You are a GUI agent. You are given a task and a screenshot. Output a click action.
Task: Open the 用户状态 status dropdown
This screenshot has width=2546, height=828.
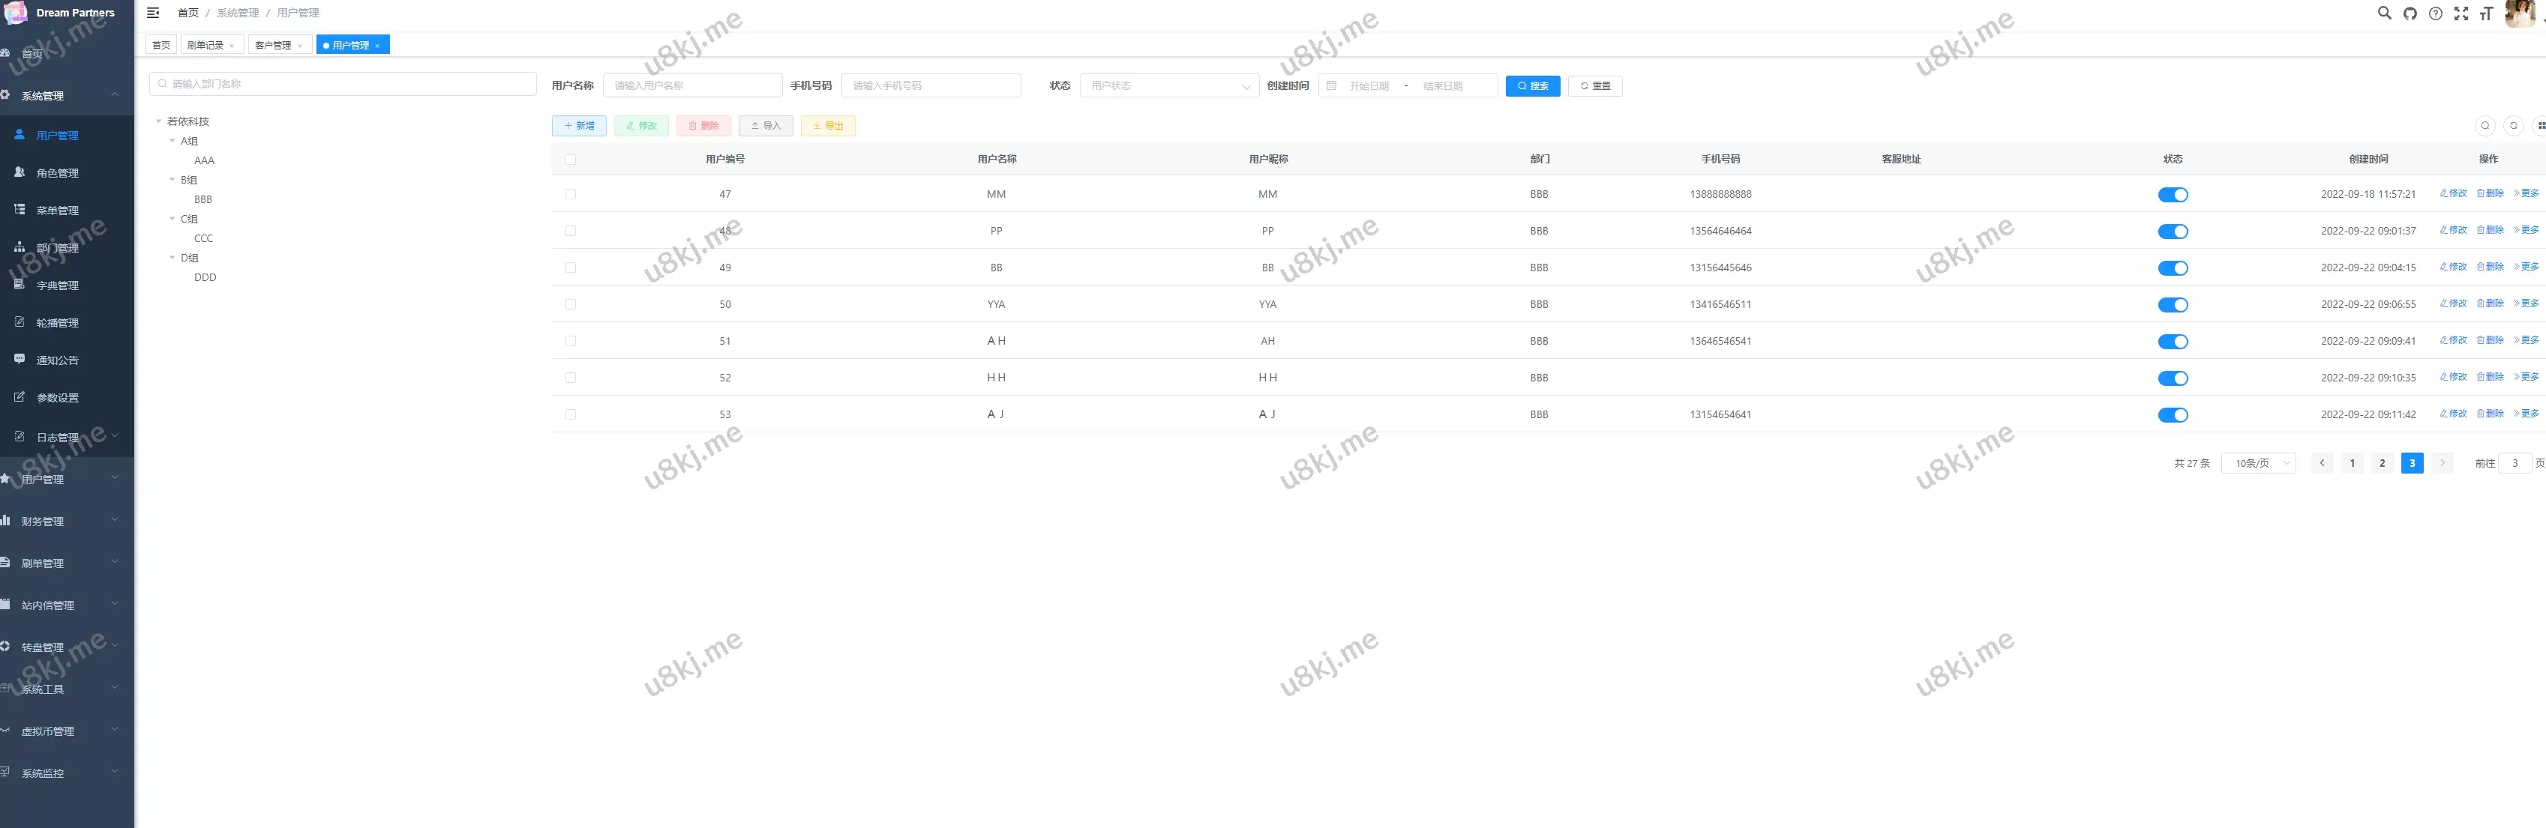[x=1168, y=86]
